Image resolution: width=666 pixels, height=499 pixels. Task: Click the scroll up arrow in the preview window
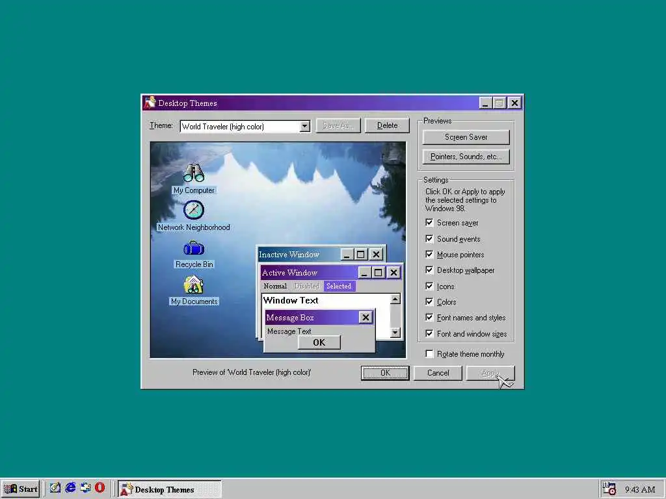395,299
